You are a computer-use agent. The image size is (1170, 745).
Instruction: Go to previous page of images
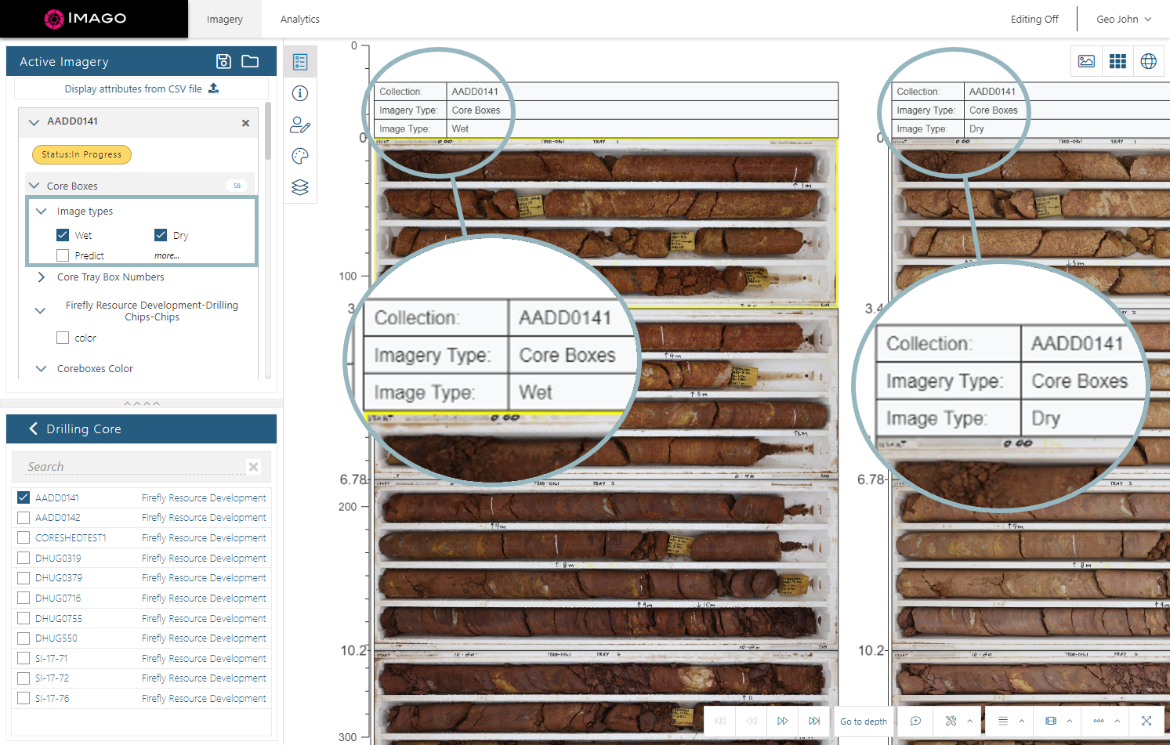coord(752,721)
